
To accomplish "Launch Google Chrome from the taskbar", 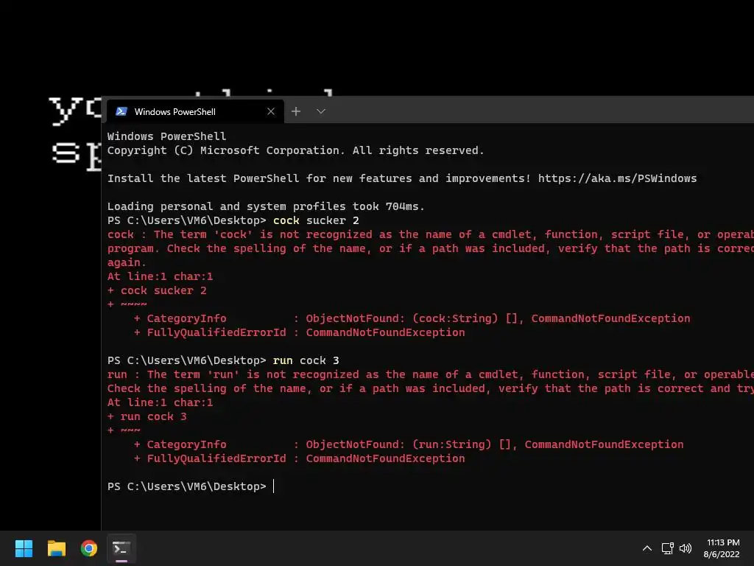I will (x=89, y=548).
